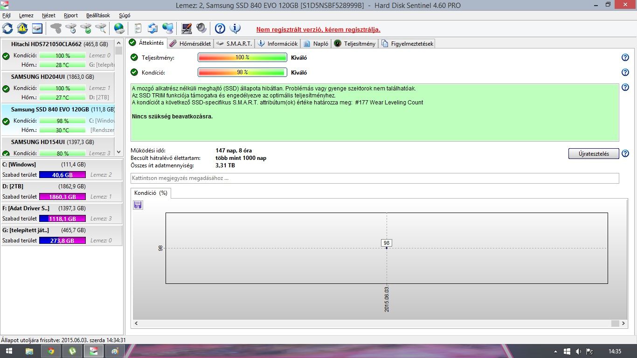Click graph scrollbar right arrow
Image resolution: width=637 pixels, height=358 pixels.
click(x=623, y=324)
